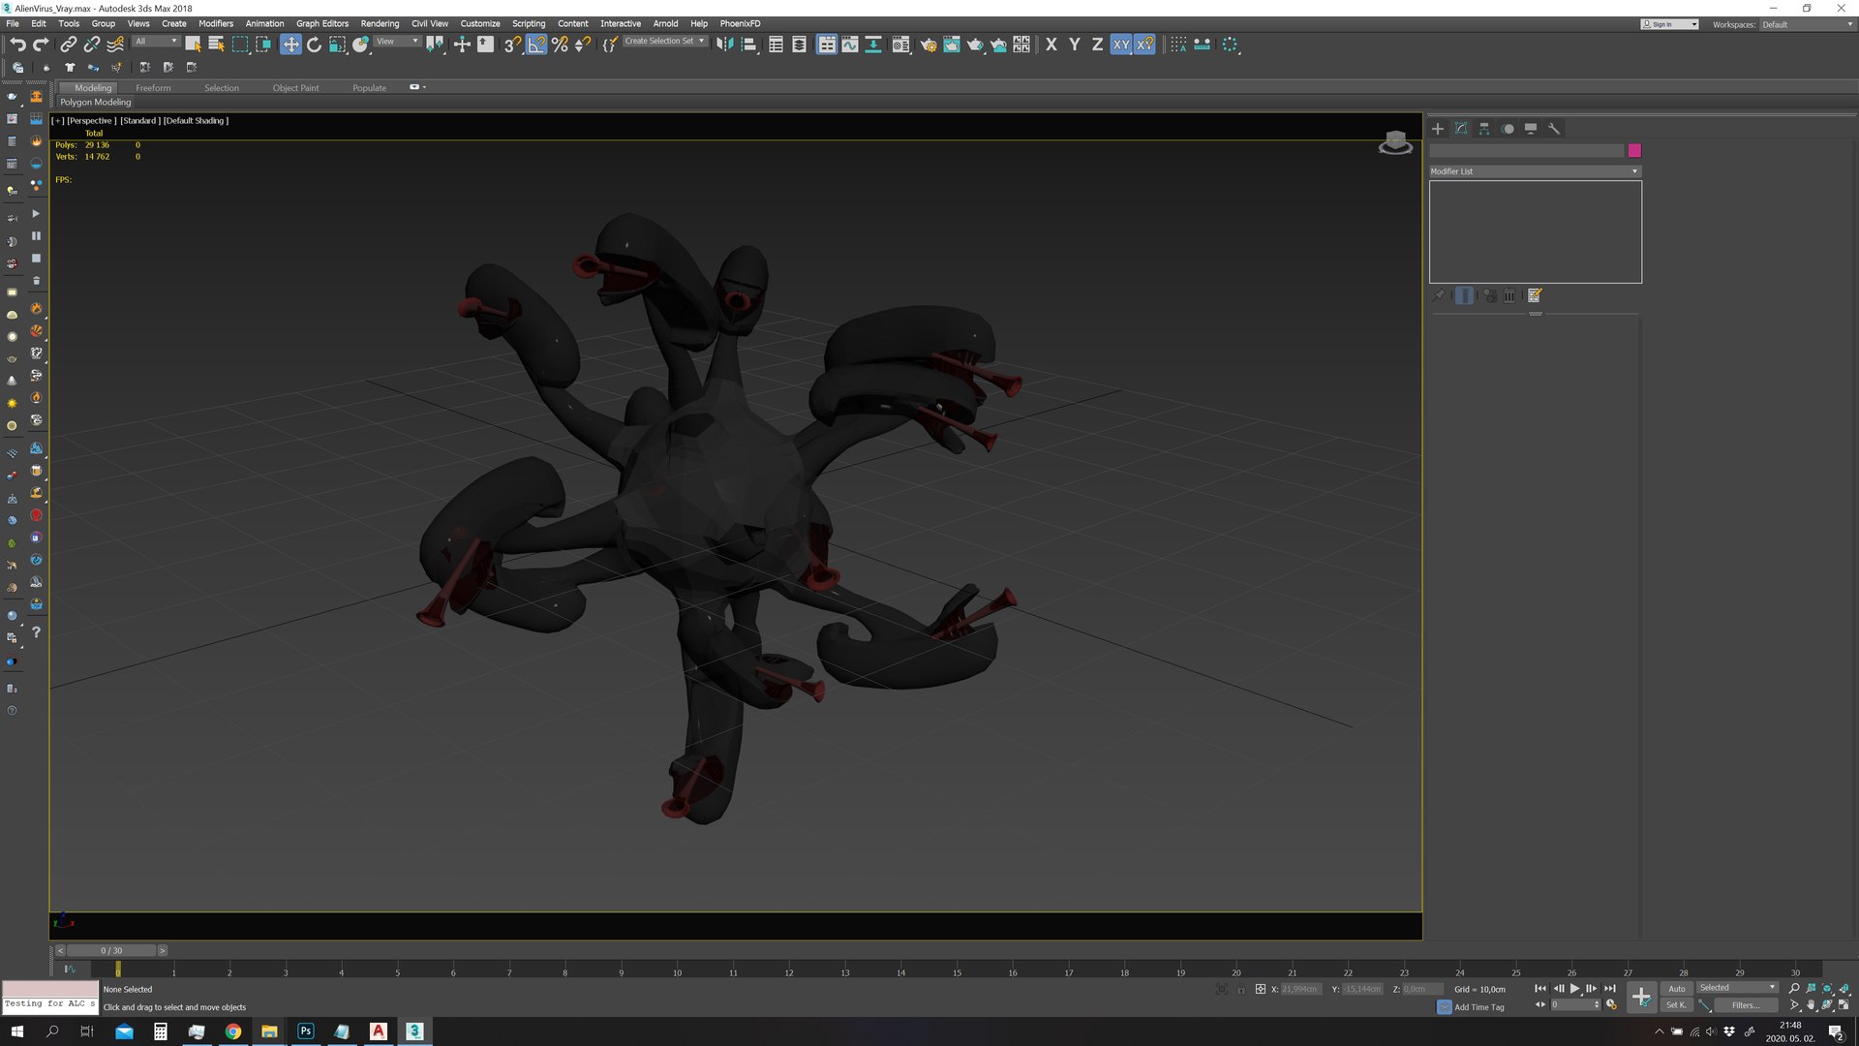This screenshot has height=1046, width=1859.
Task: Open the Modifier List dropdown
Action: 1535,171
